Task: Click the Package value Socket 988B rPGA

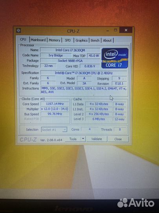Action: click(x=70, y=61)
